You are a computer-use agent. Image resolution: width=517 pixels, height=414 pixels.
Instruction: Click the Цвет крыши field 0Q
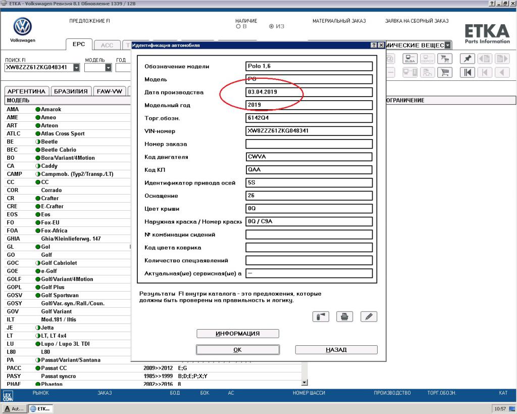tap(309, 208)
